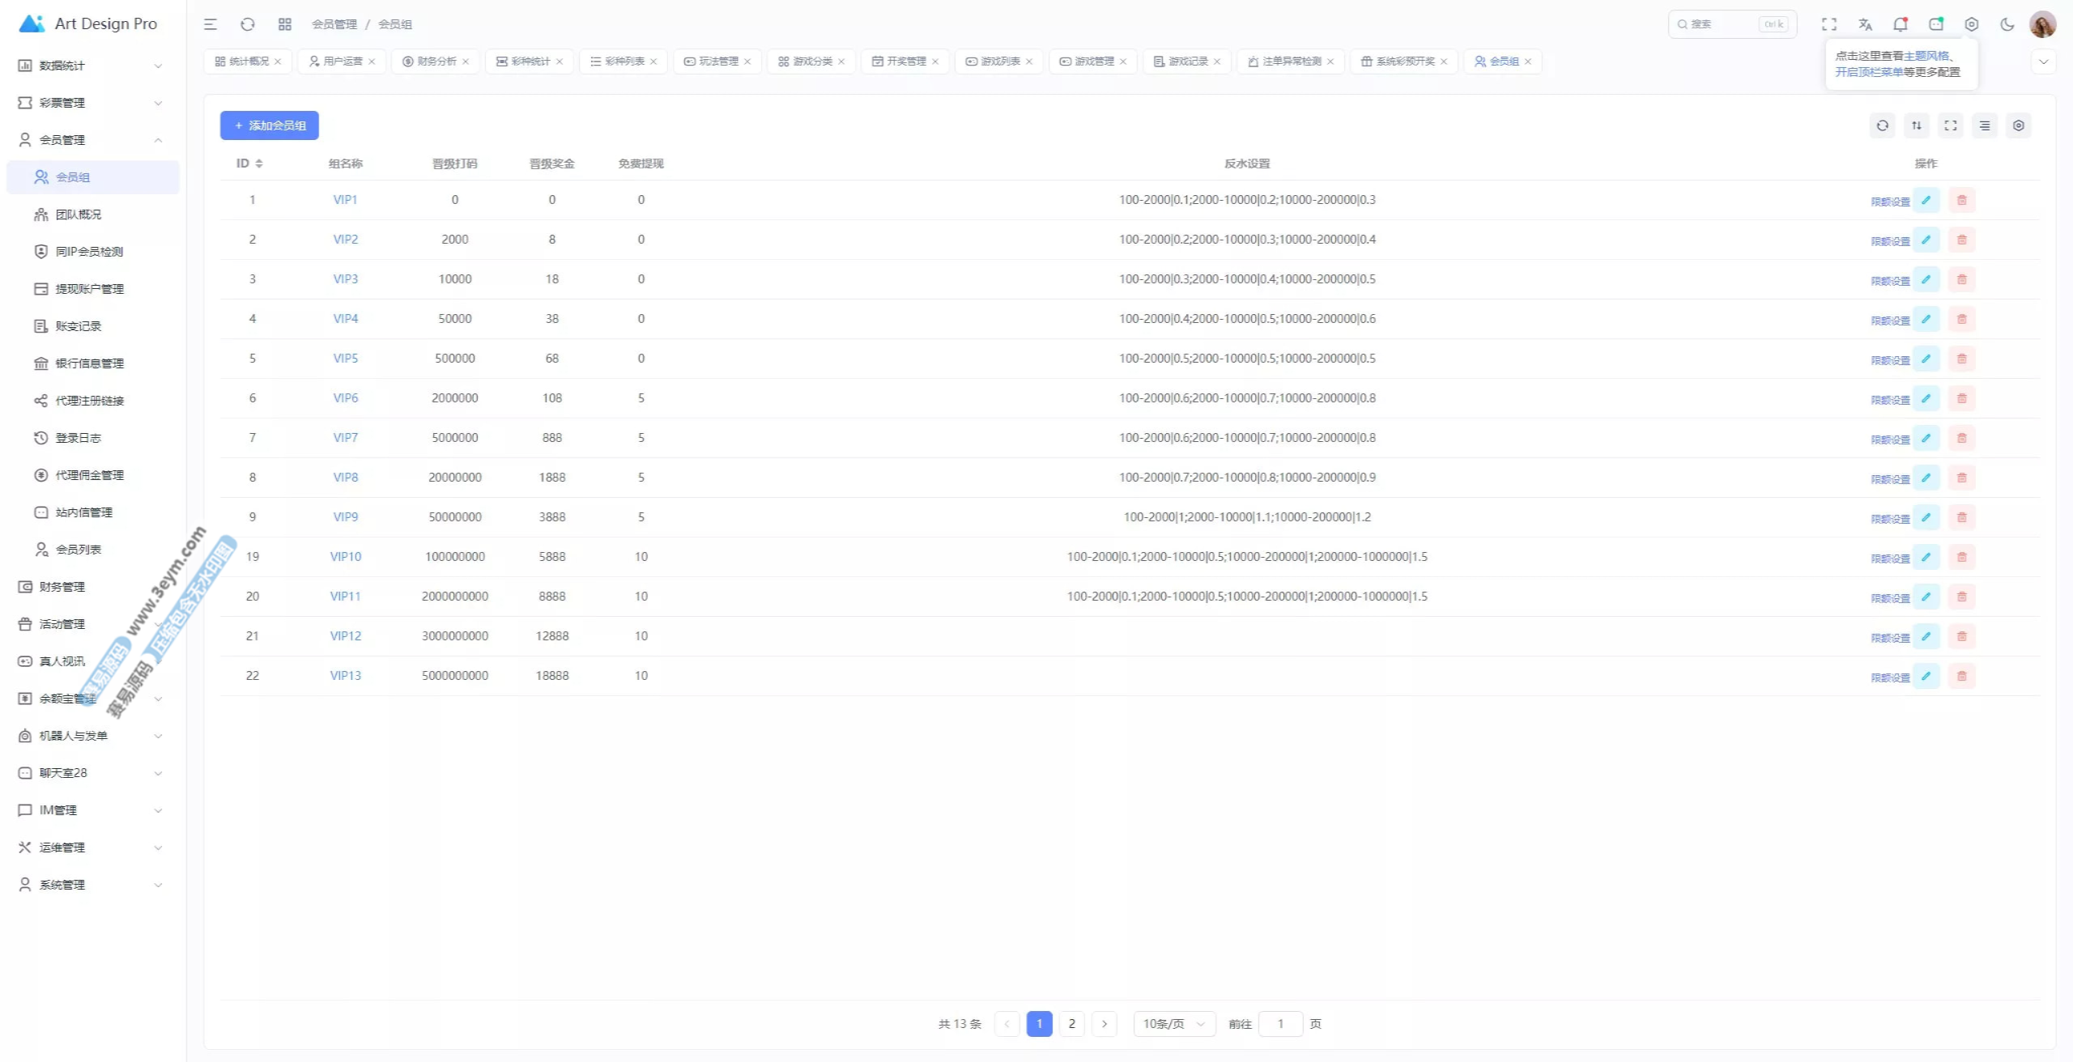This screenshot has width=2073, height=1062.
Task: Click the 添加会员组 button
Action: coord(270,125)
